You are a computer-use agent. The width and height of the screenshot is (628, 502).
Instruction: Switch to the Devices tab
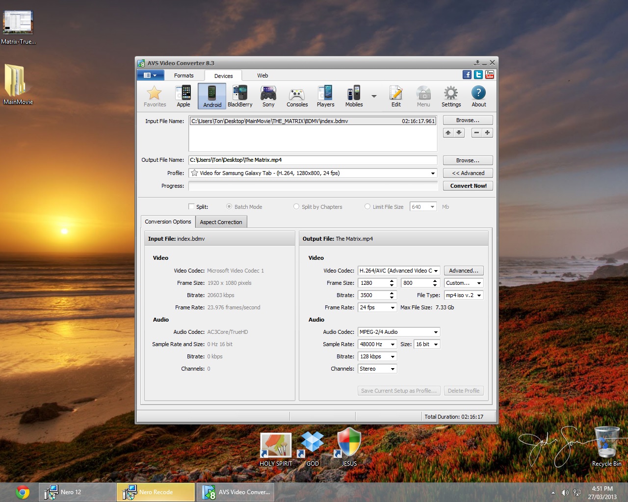223,76
